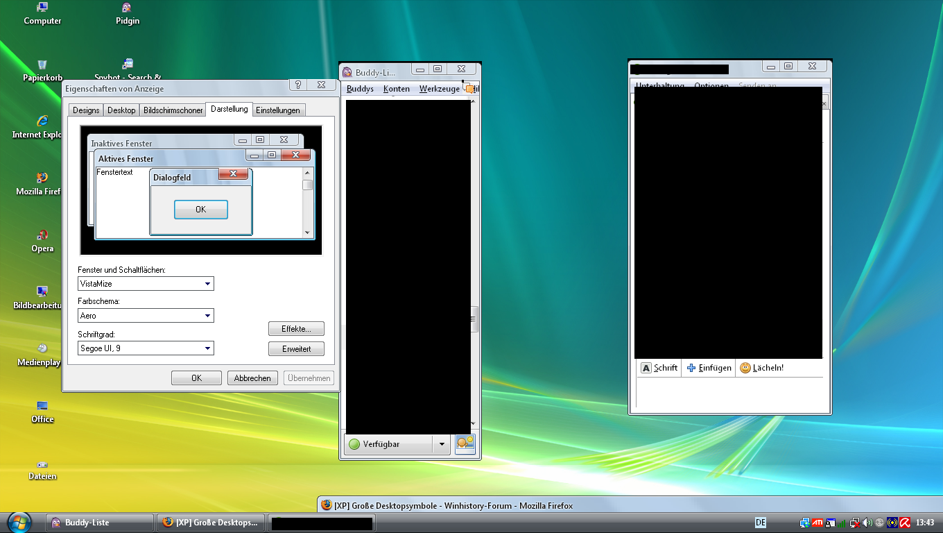Click the volume speaker tray icon

867,523
